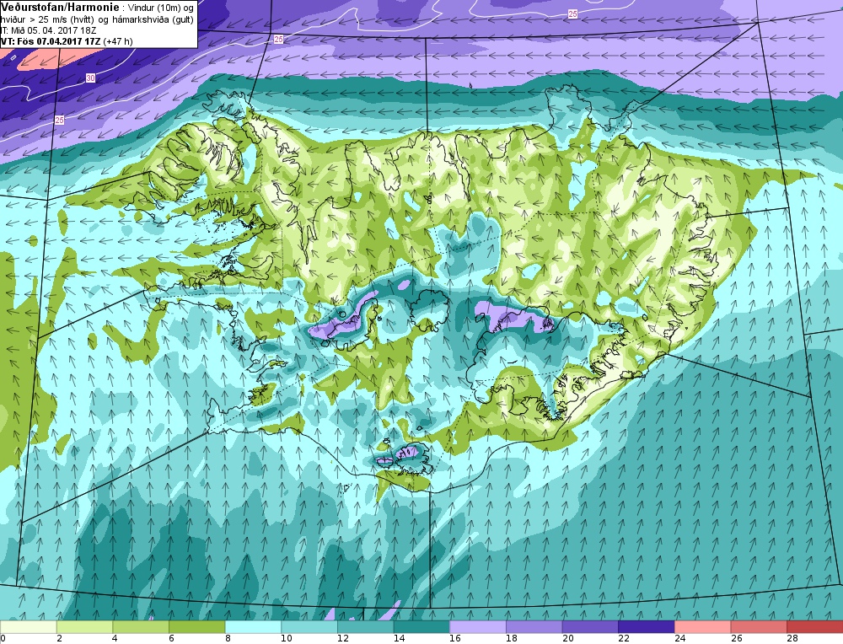This screenshot has height=644, width=843.
Task: Click the legend scale number '24'
Action: [x=679, y=639]
